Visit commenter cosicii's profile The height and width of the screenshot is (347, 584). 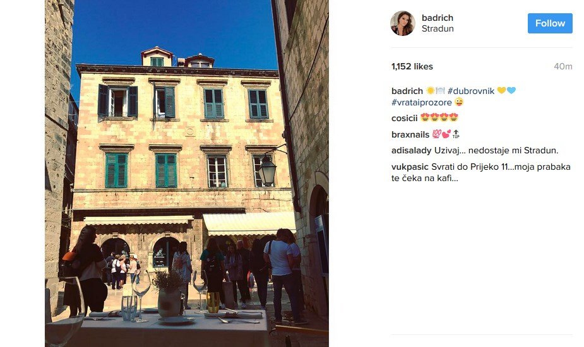pos(405,118)
